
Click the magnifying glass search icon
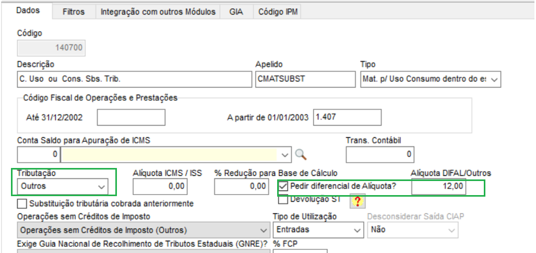(301, 154)
